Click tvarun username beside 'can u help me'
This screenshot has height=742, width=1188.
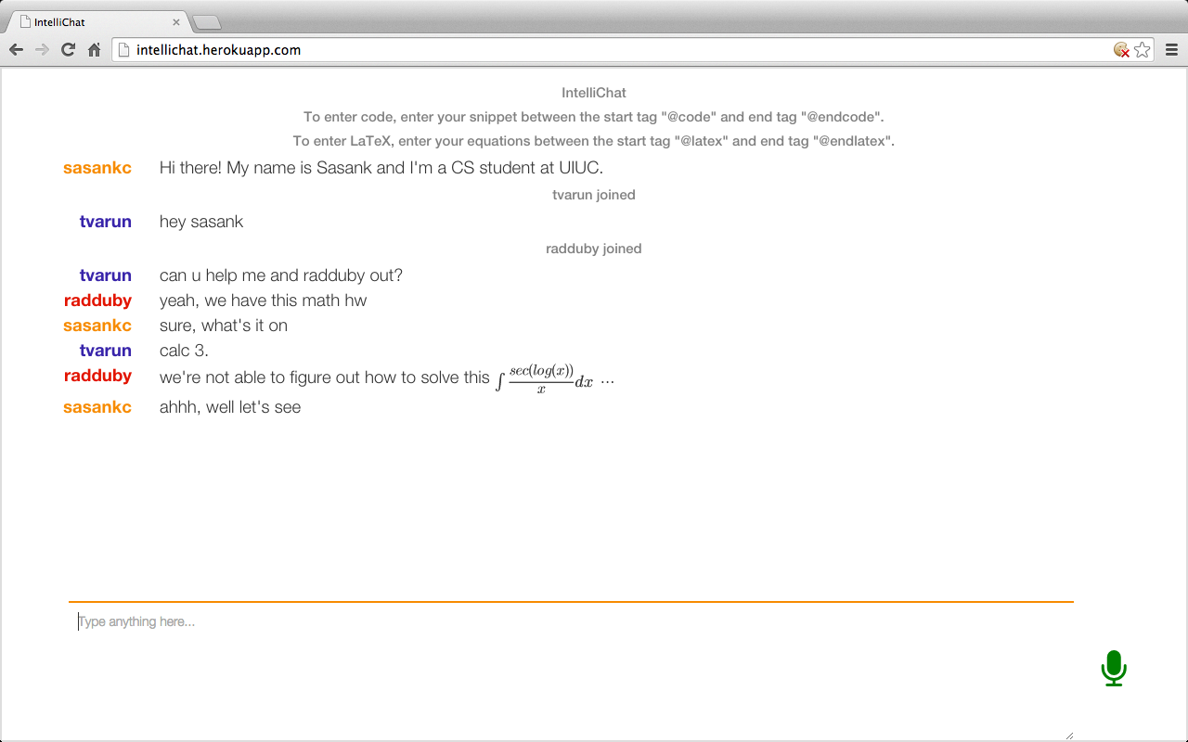[x=106, y=275]
